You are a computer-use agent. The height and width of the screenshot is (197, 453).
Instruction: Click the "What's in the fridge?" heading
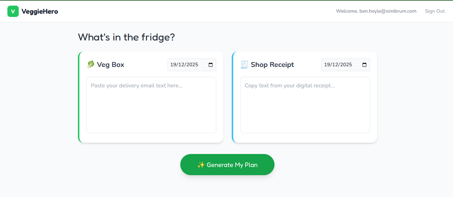pos(126,37)
